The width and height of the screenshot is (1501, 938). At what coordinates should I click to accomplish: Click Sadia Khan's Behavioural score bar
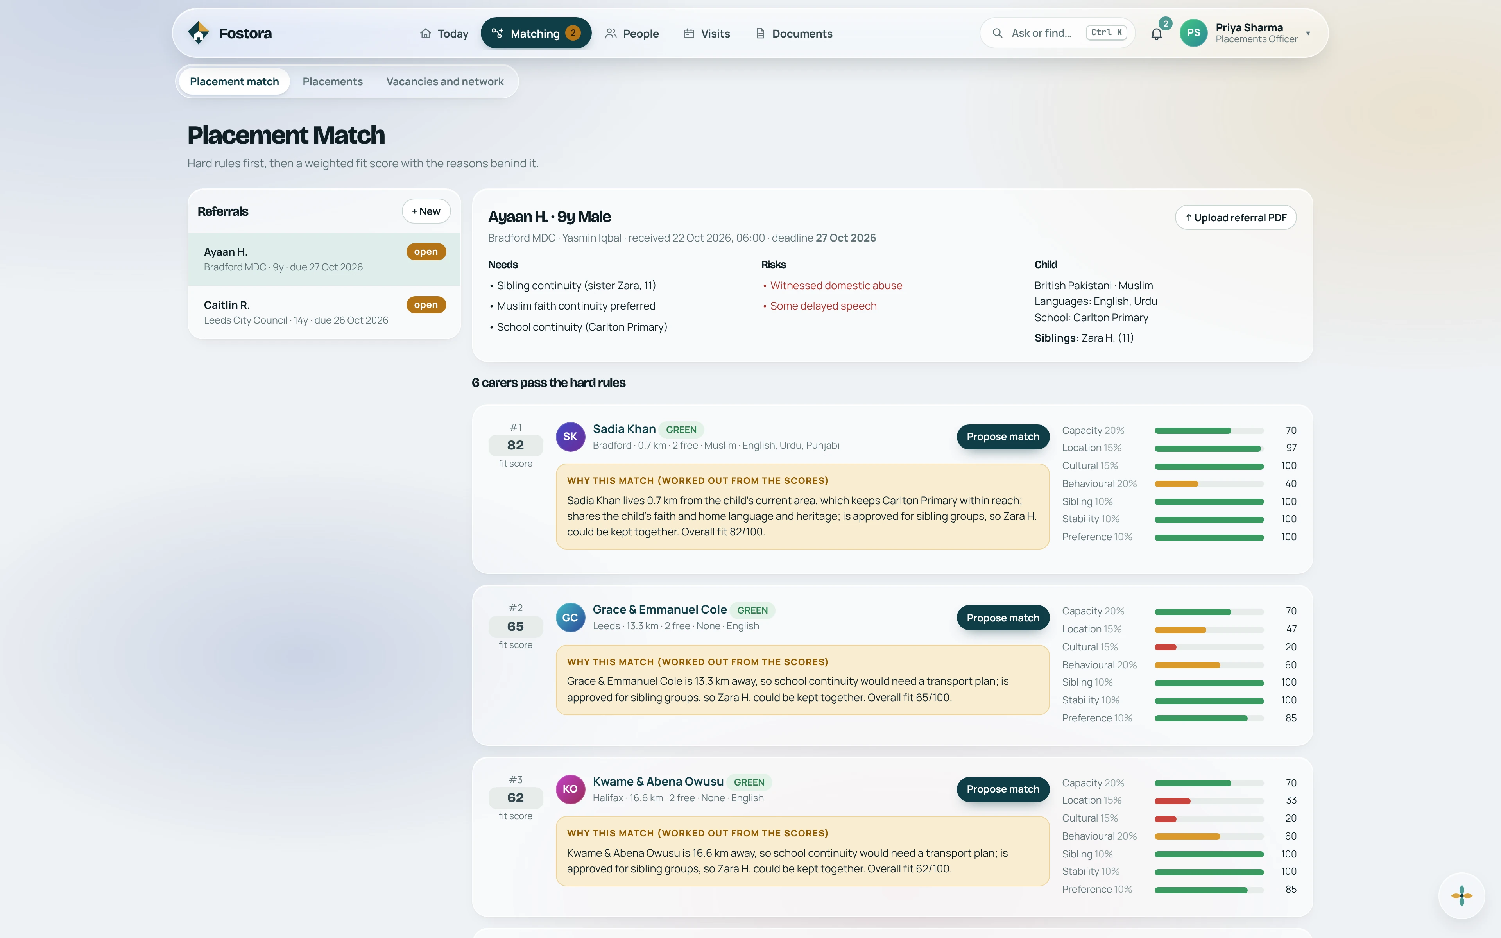tap(1209, 484)
